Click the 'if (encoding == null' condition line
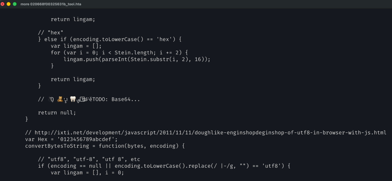392x181 pixels. pyautogui.click(x=164, y=166)
